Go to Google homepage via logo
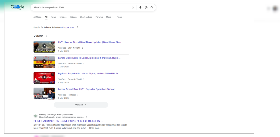 17,7
